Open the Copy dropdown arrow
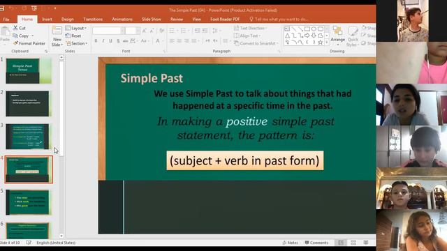The height and width of the screenshot is (251, 447). 33,36
